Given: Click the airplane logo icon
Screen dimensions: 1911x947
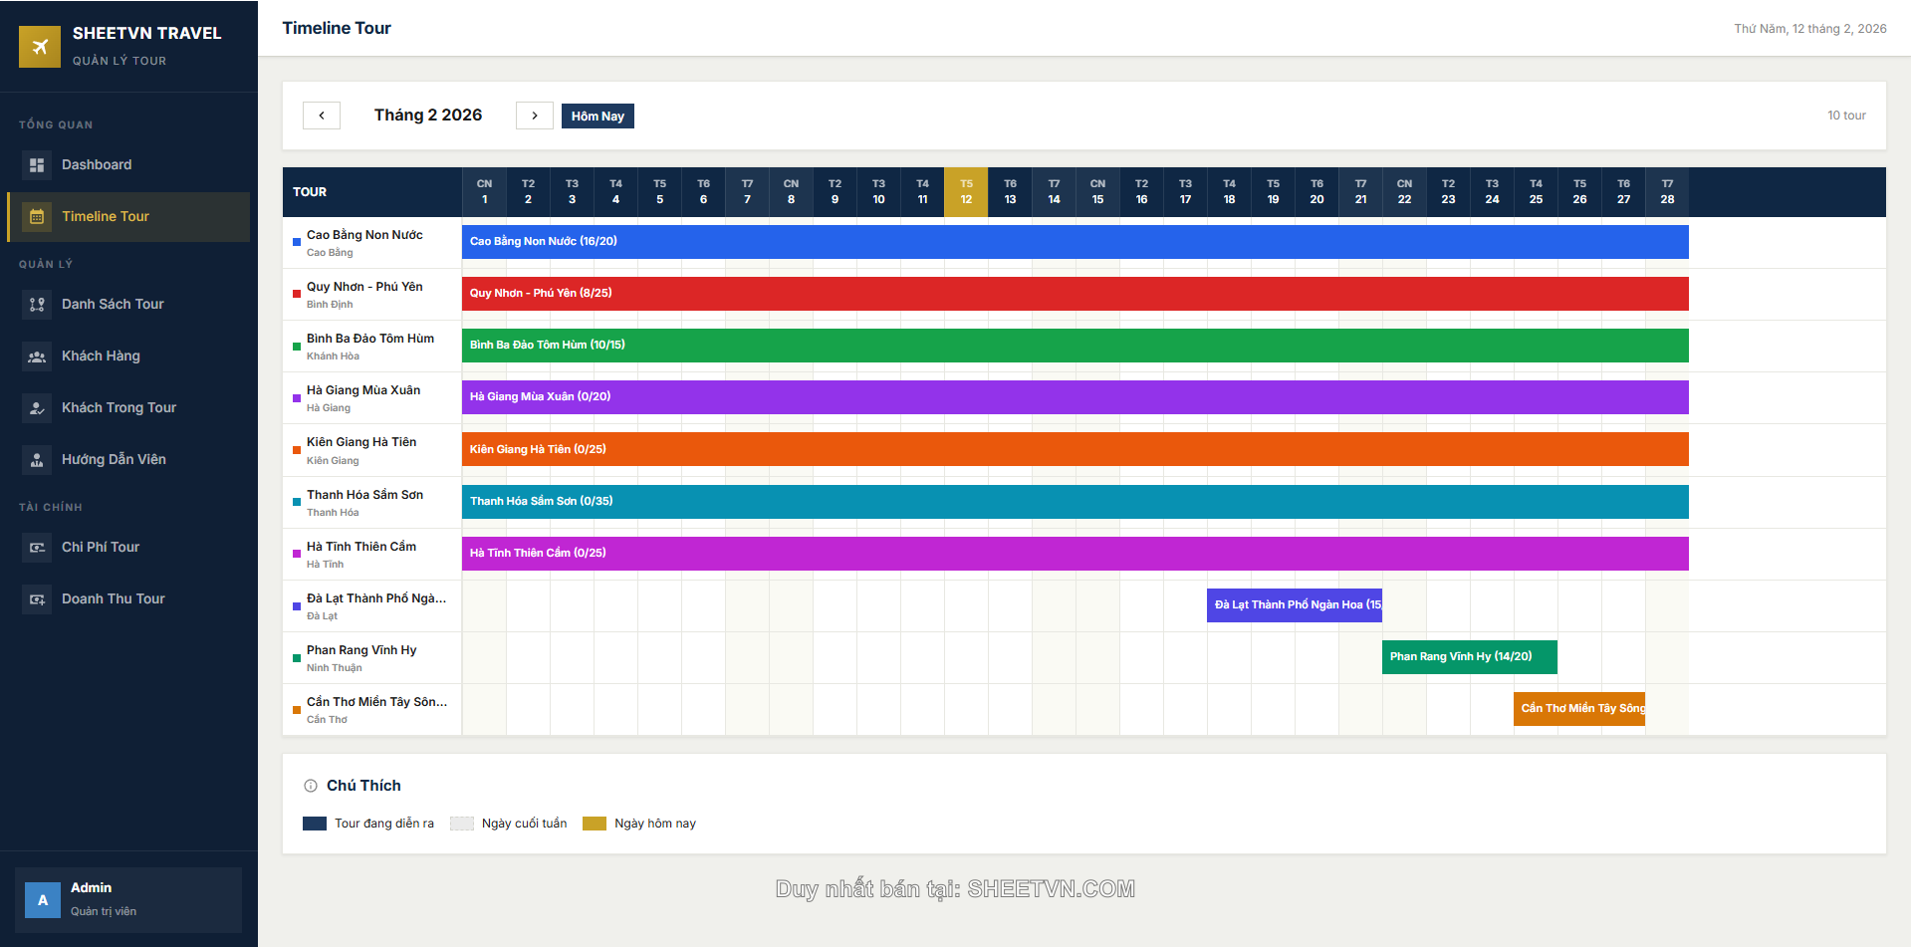Looking at the screenshot, I should (x=40, y=47).
